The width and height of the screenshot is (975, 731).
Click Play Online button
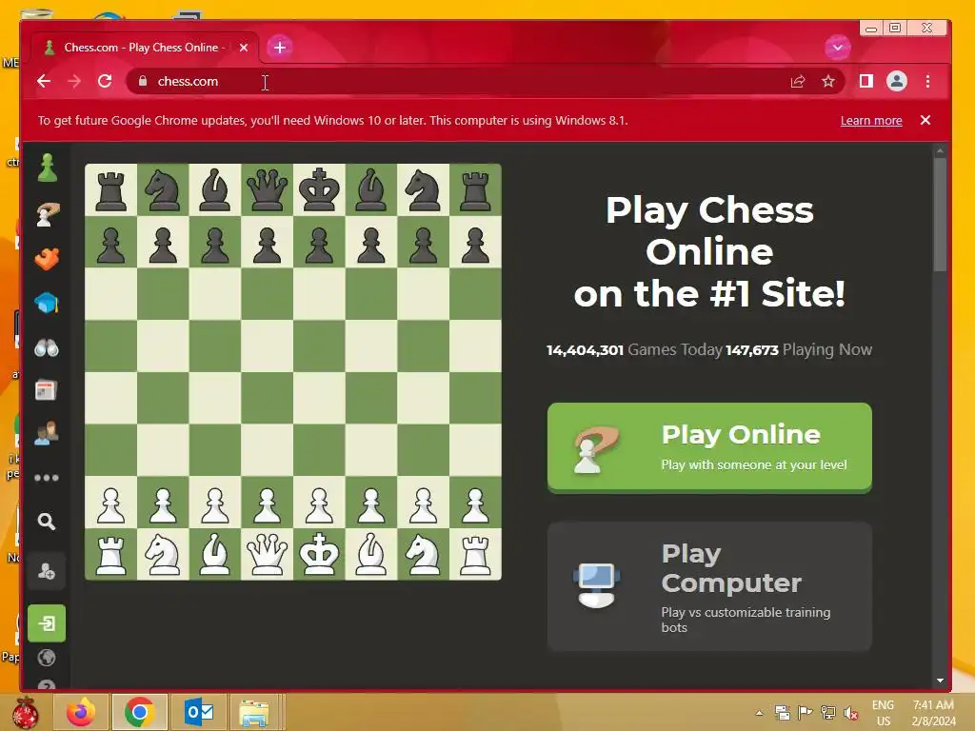tap(709, 447)
